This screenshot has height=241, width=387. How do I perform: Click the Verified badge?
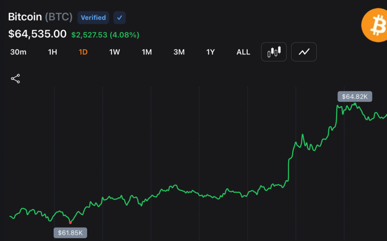click(93, 18)
